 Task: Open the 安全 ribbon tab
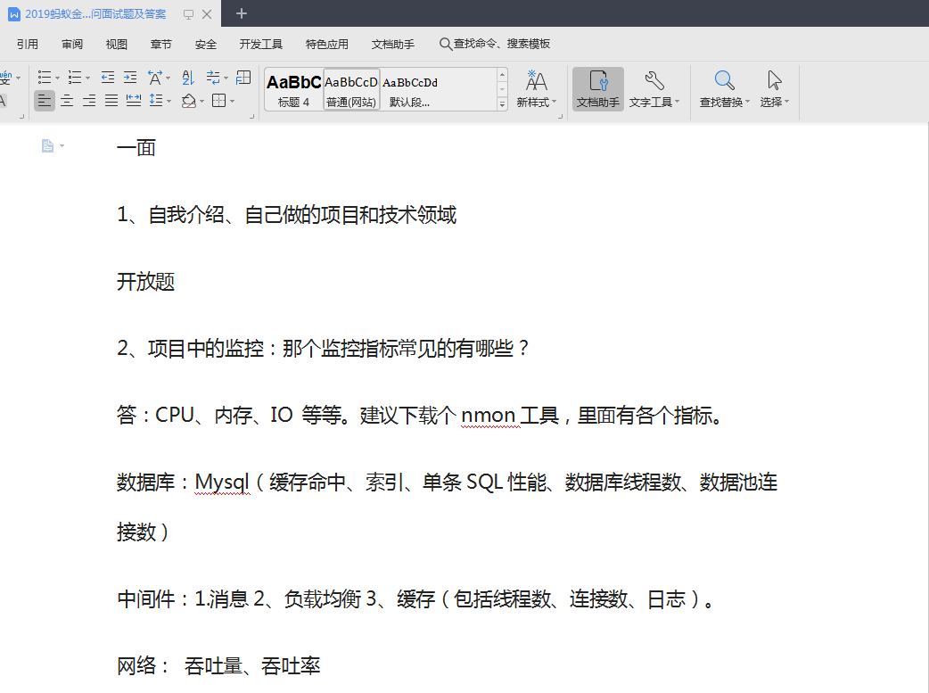(206, 45)
